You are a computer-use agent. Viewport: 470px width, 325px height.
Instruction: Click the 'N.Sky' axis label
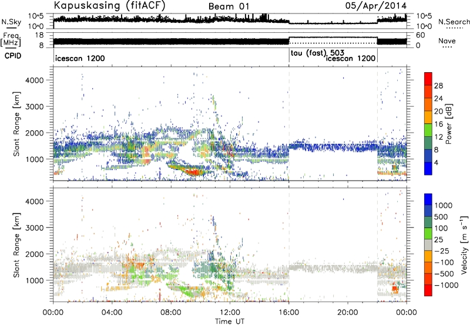pos(11,22)
